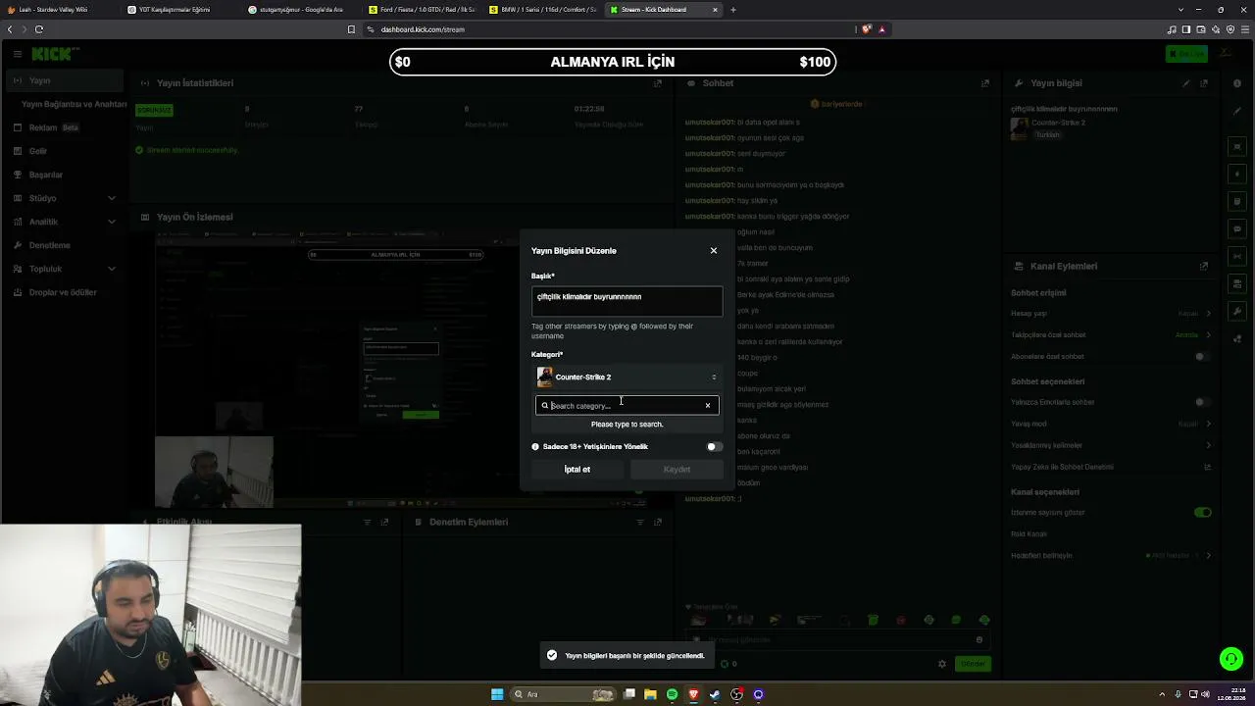
Task: Open Reklam Beta in the sidebar
Action: click(x=63, y=127)
